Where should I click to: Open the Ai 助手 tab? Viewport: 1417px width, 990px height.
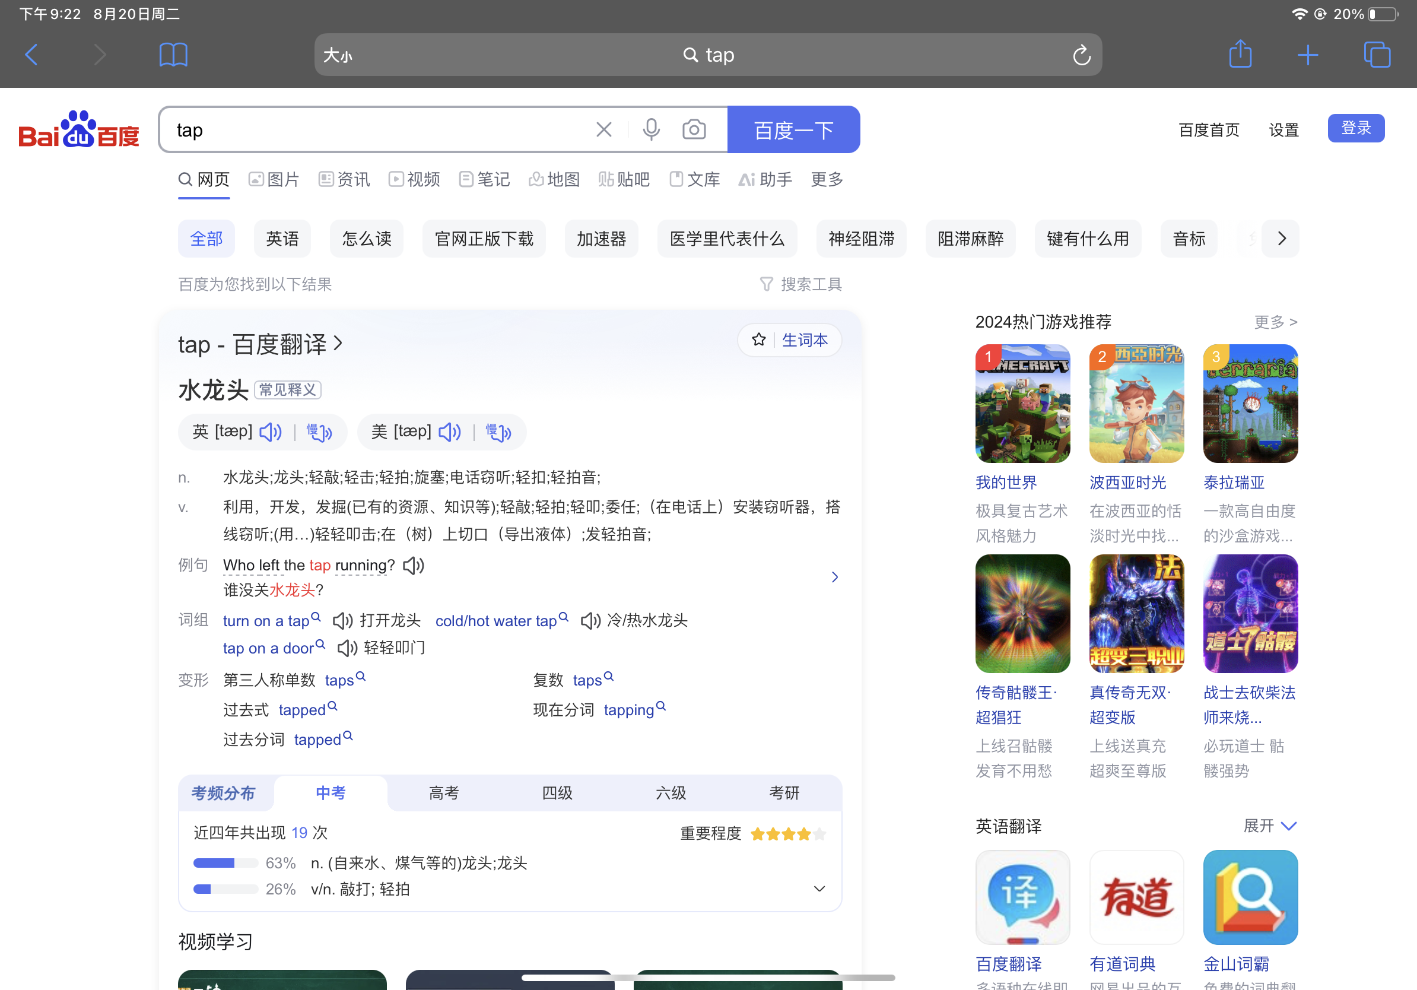(765, 180)
